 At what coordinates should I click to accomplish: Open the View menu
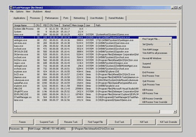coord(28,12)
